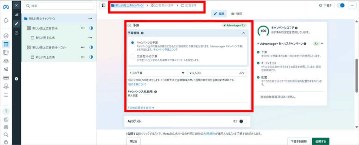Collapse the 予算戦略 section chevron
This screenshot has width=359, height=145.
[x=243, y=33]
